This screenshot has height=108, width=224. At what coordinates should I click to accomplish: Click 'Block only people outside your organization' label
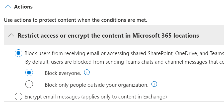(97, 85)
